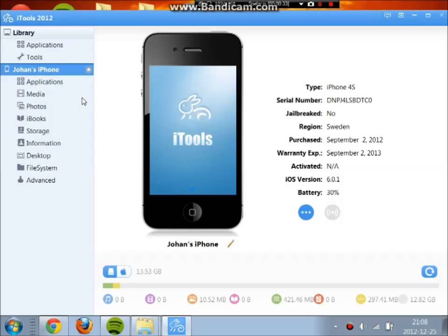The width and height of the screenshot is (448, 336).
Task: Click the iTools 2012 rabbit logo
Action: point(8,18)
